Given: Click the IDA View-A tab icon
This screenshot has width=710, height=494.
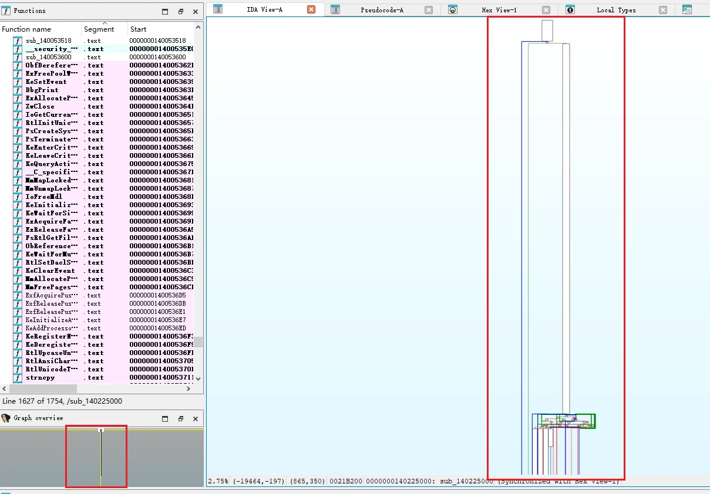Looking at the screenshot, I should pos(218,9).
